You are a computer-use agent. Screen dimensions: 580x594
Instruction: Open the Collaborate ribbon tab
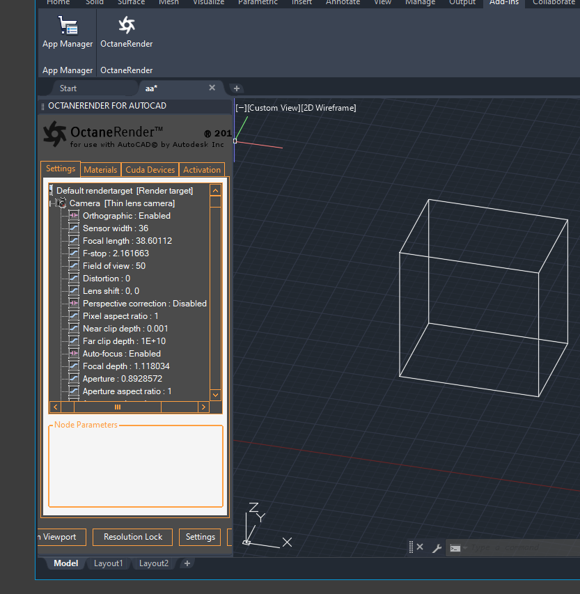click(x=554, y=2)
